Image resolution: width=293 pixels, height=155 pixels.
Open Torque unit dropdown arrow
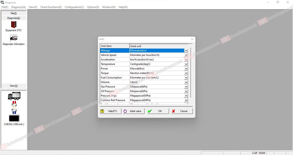(186, 73)
